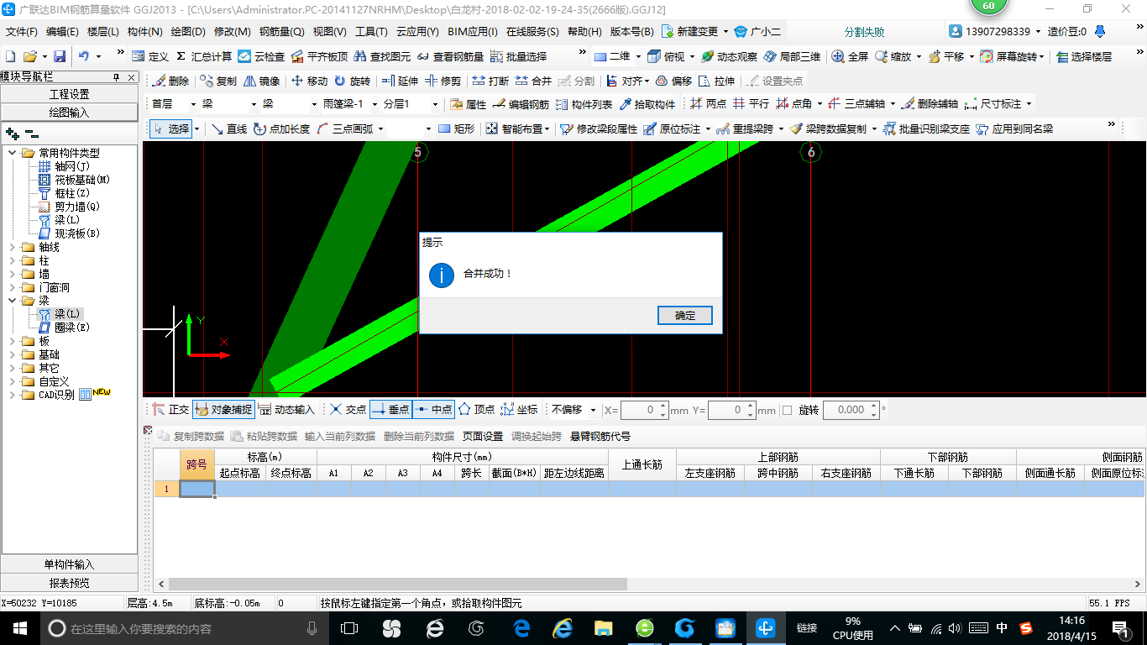Select the 拉伸 (stretch) tool
Image resolution: width=1147 pixels, height=645 pixels.
(716, 81)
